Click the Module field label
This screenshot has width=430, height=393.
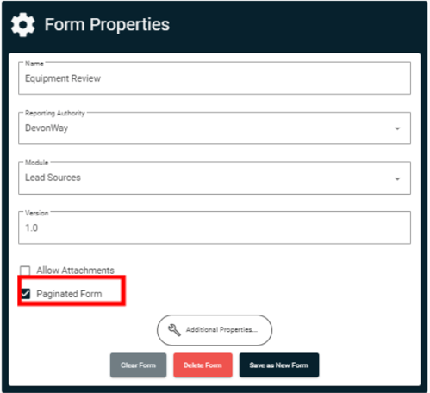click(x=37, y=163)
